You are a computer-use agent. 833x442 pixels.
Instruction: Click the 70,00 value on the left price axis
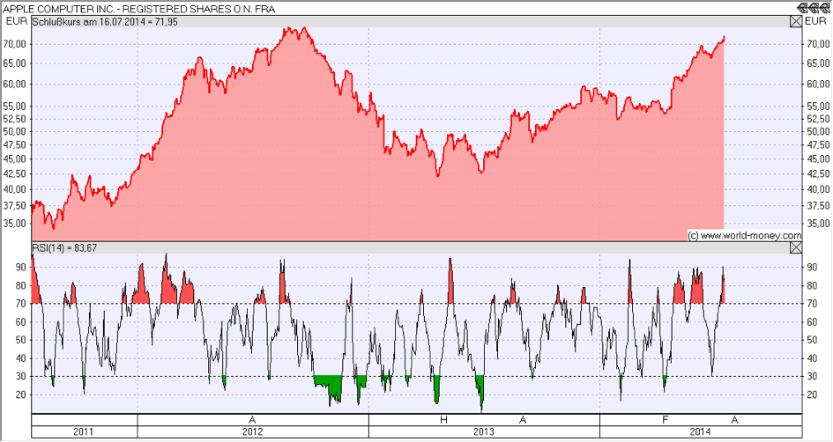click(x=14, y=45)
